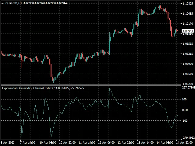Click the 1.08900 price scale value

pos(187,64)
